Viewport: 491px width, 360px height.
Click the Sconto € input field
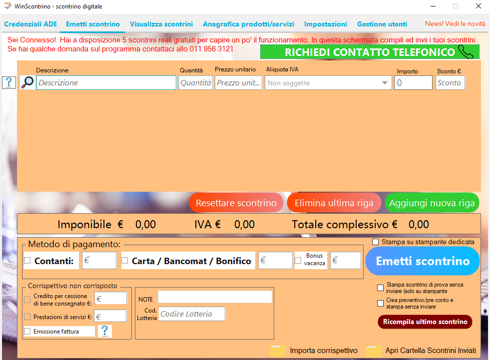pos(450,83)
